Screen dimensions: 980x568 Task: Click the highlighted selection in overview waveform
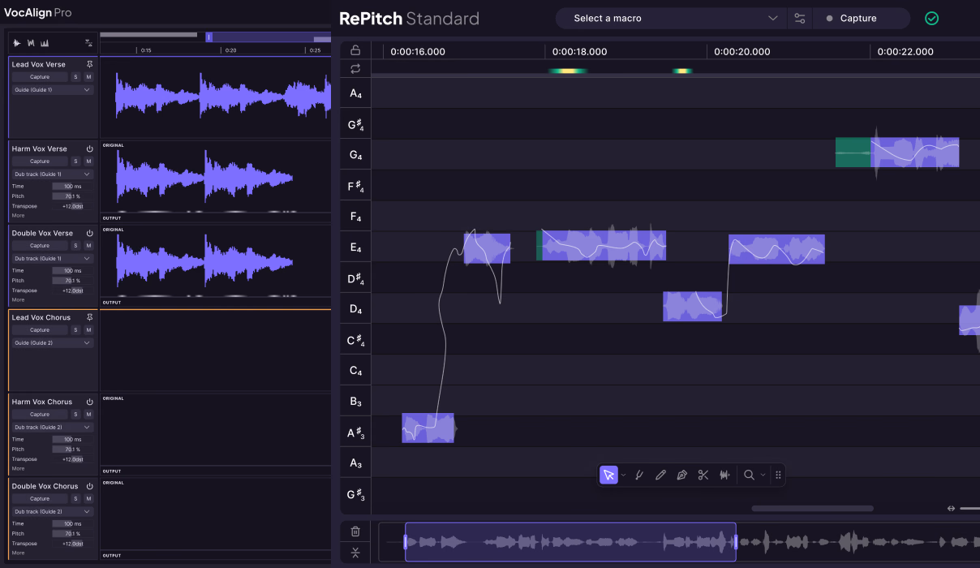(x=570, y=542)
